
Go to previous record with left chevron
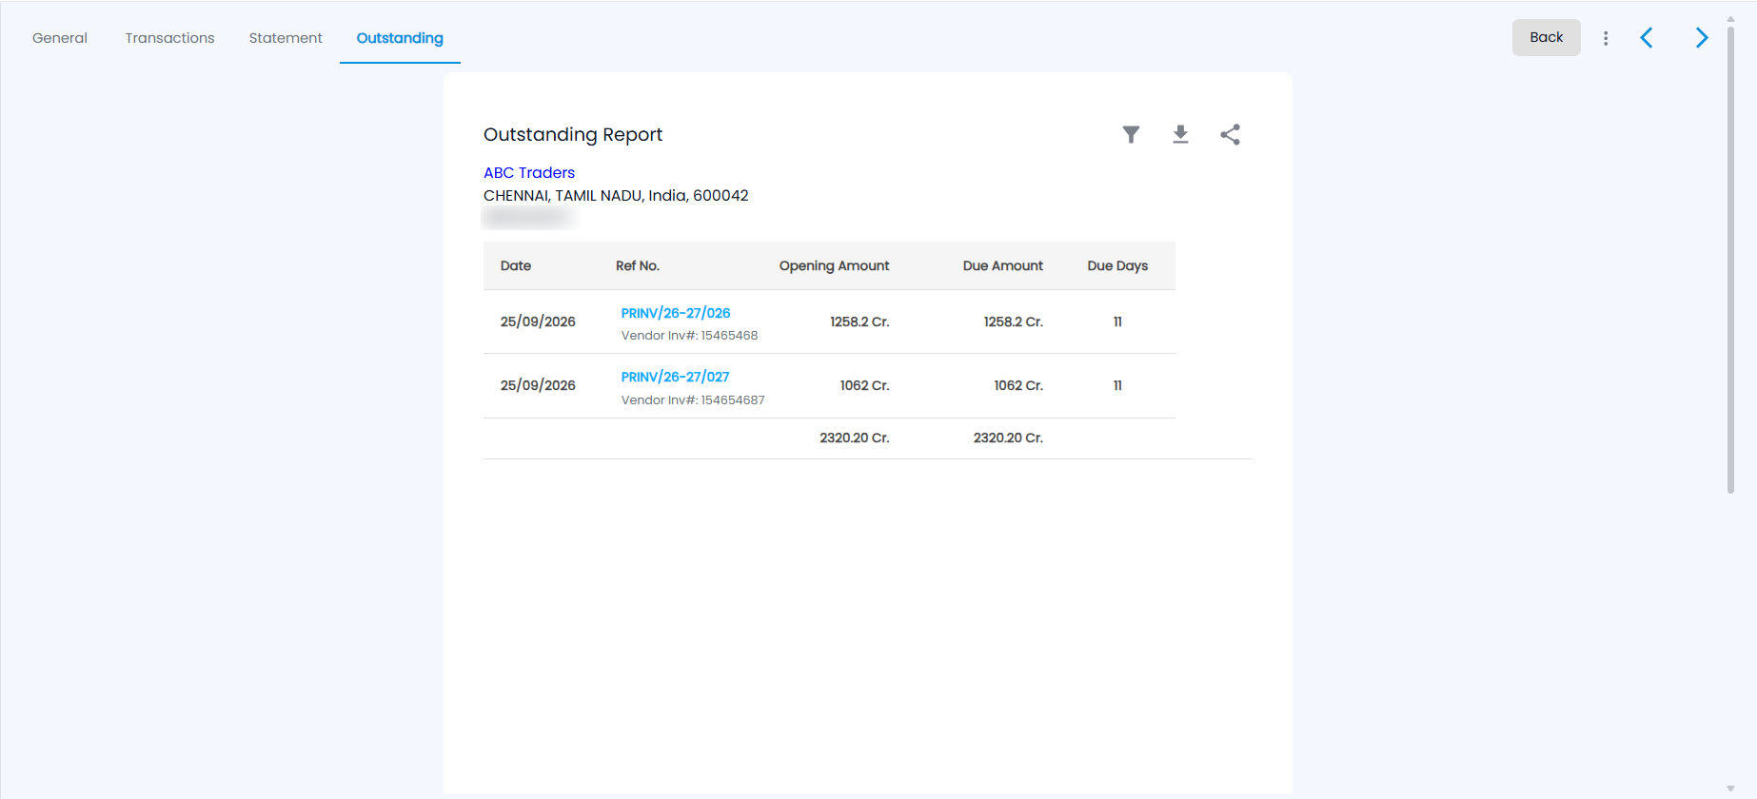1647,38
